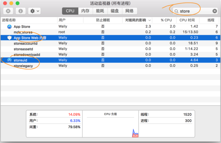Select the mds_stores process row
The image size is (221, 143).
110,32
